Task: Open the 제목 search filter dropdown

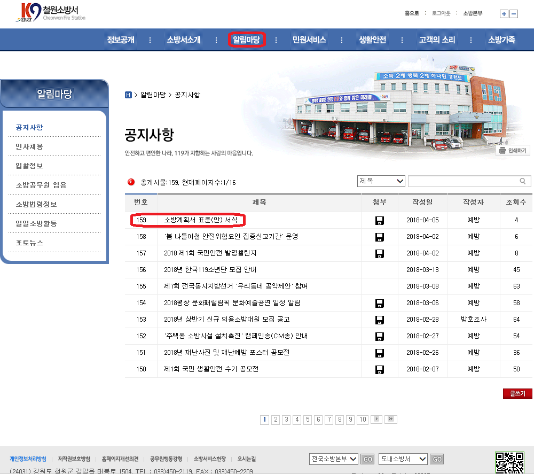Action: pyautogui.click(x=381, y=181)
